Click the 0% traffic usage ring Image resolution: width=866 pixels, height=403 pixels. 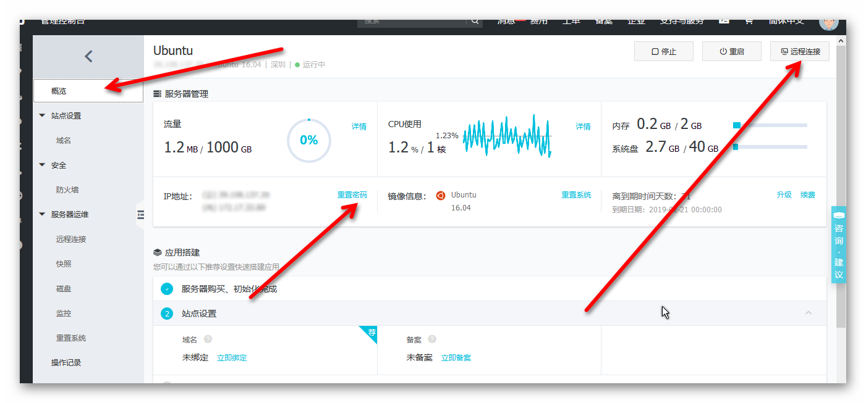(309, 140)
